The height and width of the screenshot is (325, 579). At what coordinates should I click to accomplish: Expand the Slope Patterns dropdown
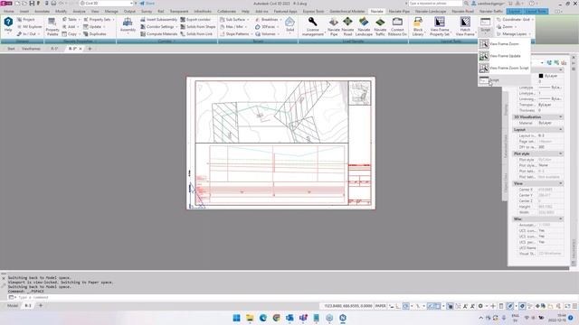236,34
